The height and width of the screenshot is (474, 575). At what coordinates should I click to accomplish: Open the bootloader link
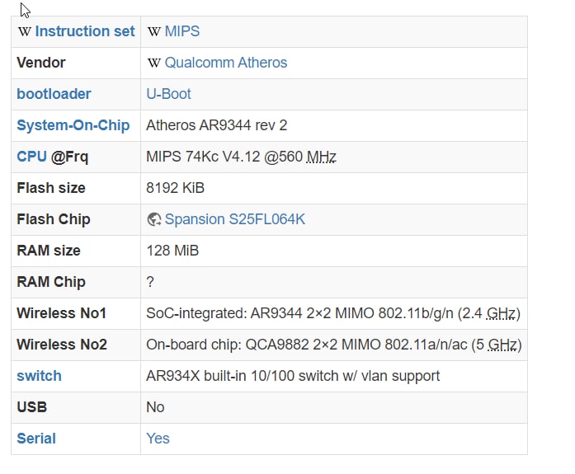point(54,94)
